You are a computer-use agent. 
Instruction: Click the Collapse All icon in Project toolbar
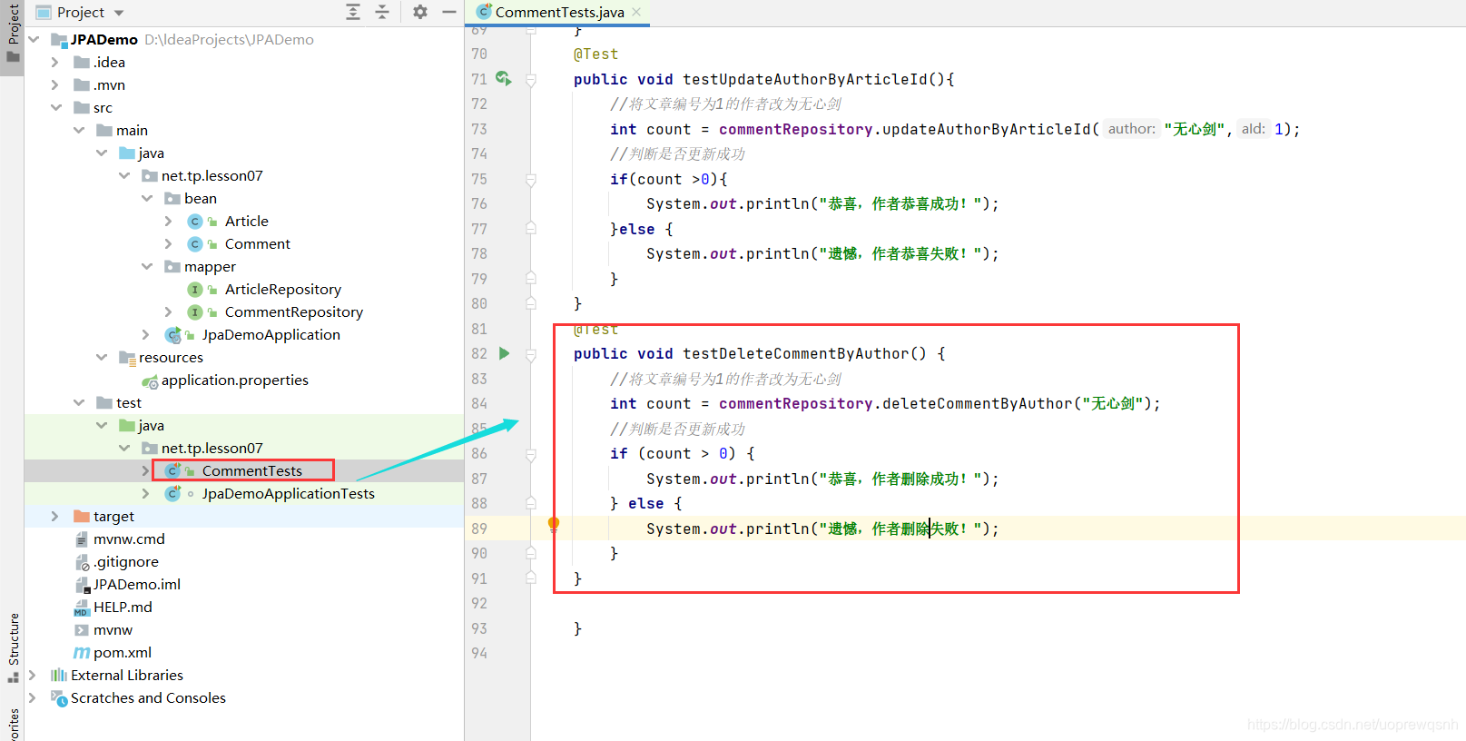[x=382, y=12]
